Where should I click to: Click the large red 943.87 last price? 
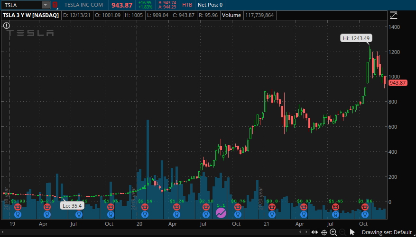pyautogui.click(x=122, y=5)
